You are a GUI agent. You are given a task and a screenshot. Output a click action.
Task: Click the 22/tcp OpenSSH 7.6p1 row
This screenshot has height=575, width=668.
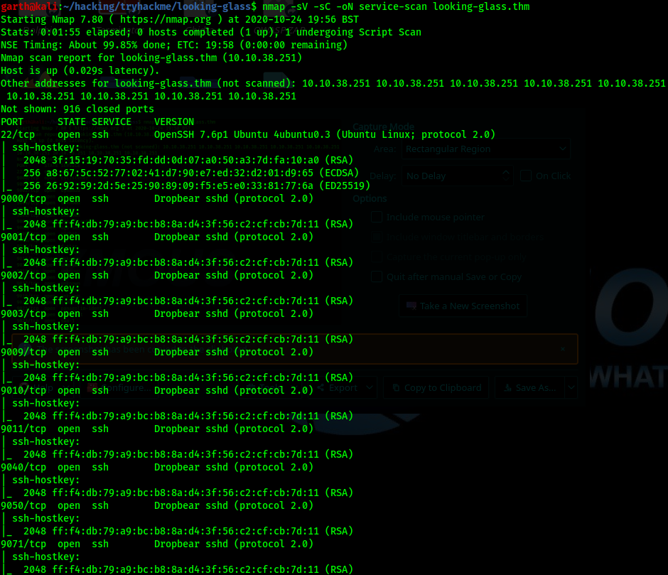pyautogui.click(x=248, y=135)
